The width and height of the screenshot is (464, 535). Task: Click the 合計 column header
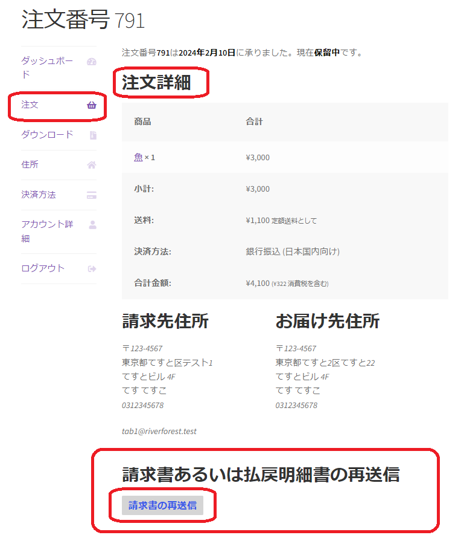(254, 122)
